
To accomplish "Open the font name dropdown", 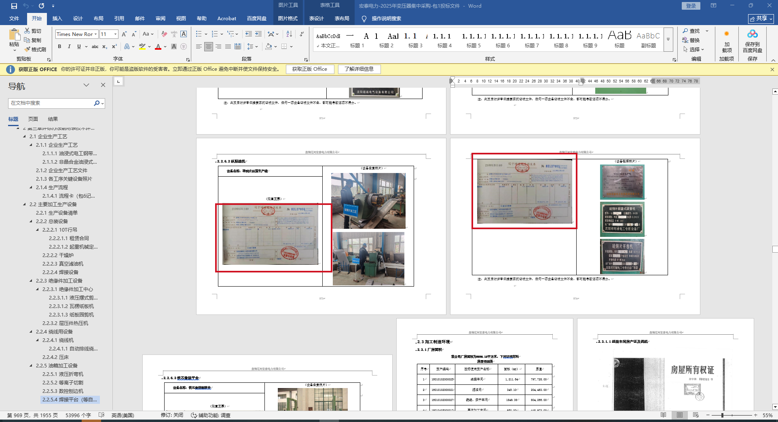I will tap(96, 34).
